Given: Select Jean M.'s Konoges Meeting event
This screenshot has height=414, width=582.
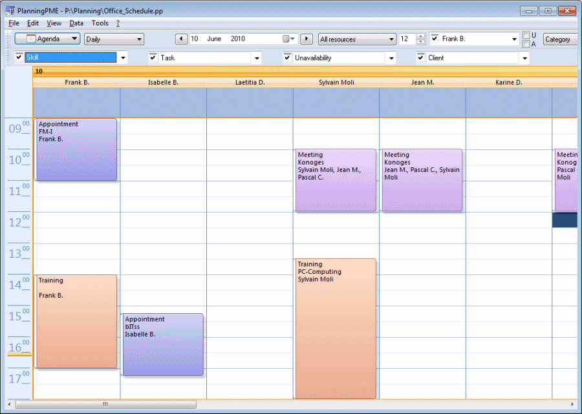Looking at the screenshot, I should click(422, 180).
